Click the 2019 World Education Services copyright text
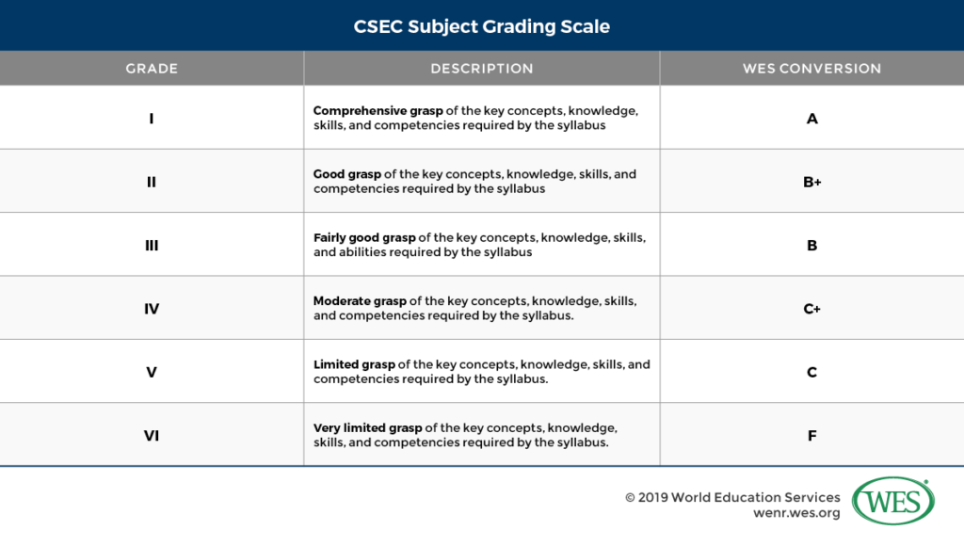Viewport: 964px width, 546px height. (x=732, y=497)
